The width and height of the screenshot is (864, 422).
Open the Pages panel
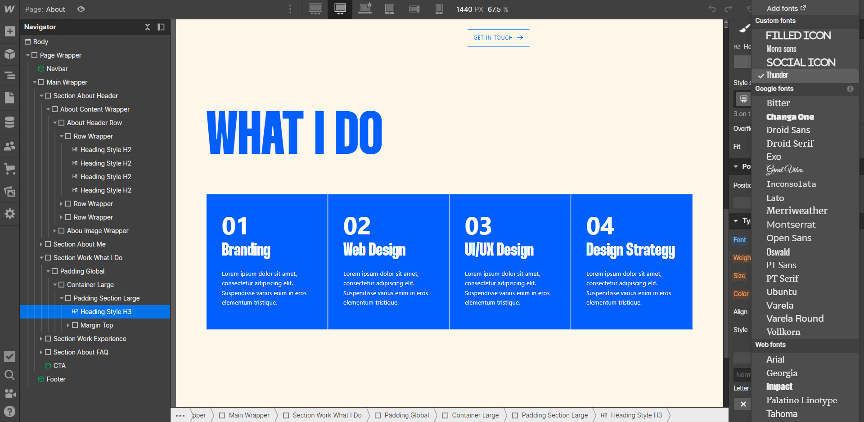tap(10, 98)
